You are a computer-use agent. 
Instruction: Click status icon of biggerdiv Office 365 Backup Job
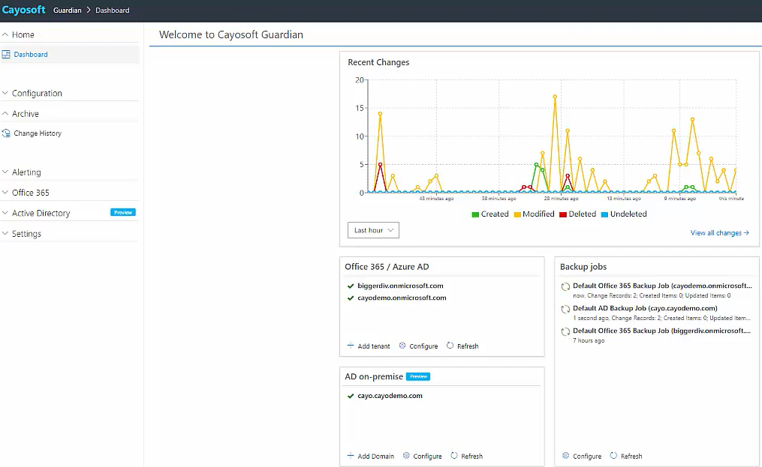pos(565,332)
